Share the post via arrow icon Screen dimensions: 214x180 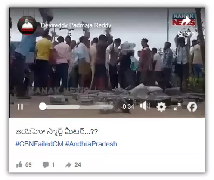point(68,165)
